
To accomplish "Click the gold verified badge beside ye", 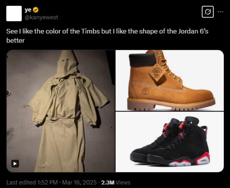I will pos(36,10).
